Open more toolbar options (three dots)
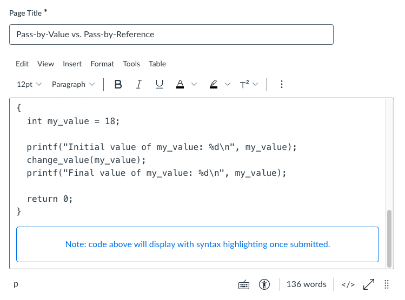This screenshot has width=405, height=300. [x=282, y=84]
